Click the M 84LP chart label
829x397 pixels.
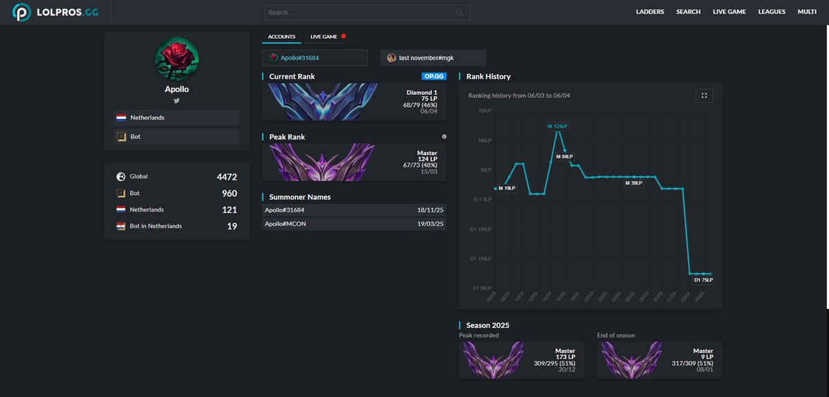coord(564,156)
